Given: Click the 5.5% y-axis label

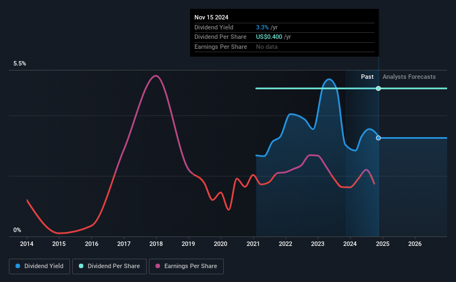Looking at the screenshot, I should [x=20, y=64].
